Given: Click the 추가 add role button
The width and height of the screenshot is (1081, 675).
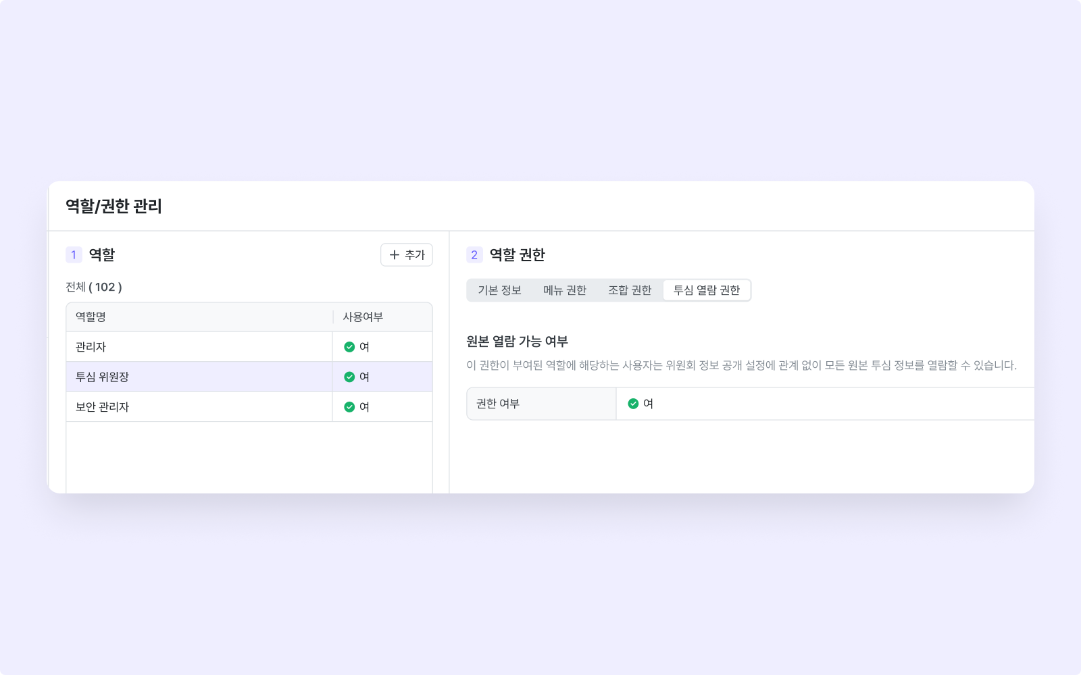Looking at the screenshot, I should click(x=406, y=255).
